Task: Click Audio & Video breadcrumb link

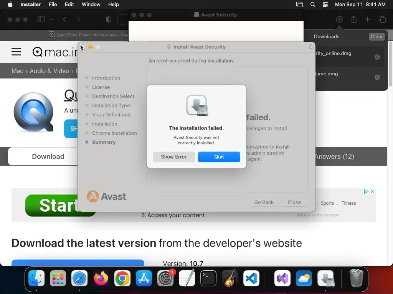Action: [x=50, y=71]
